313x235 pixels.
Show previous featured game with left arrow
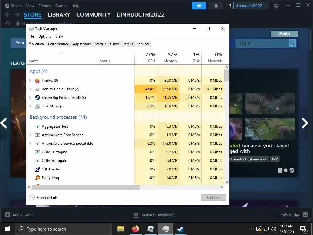[4, 123]
